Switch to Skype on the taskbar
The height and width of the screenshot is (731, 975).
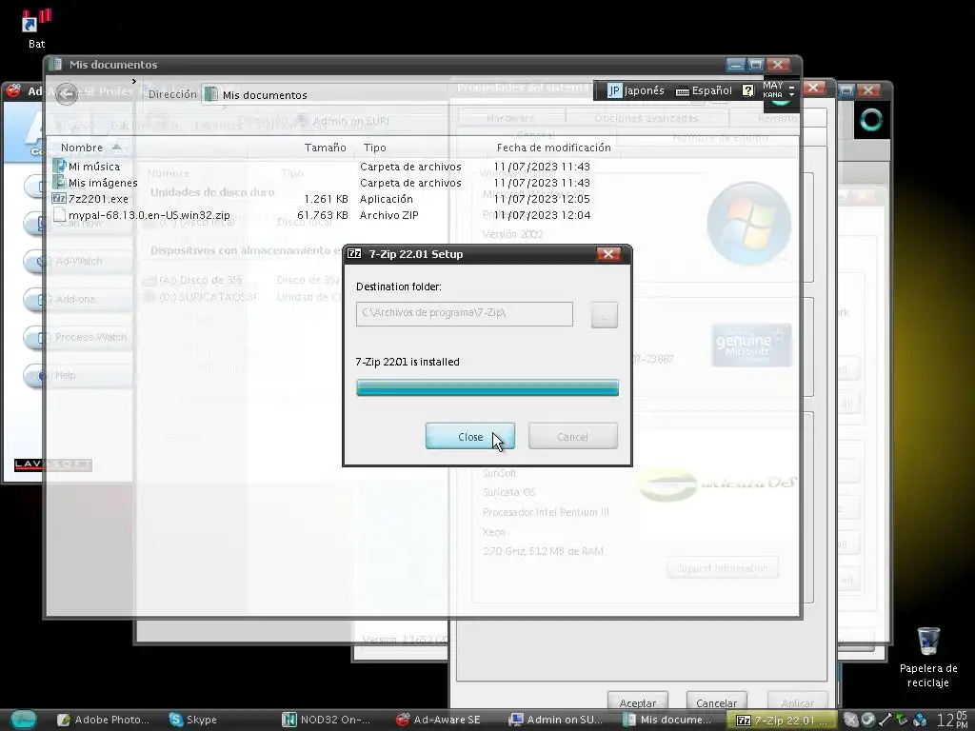click(x=192, y=720)
